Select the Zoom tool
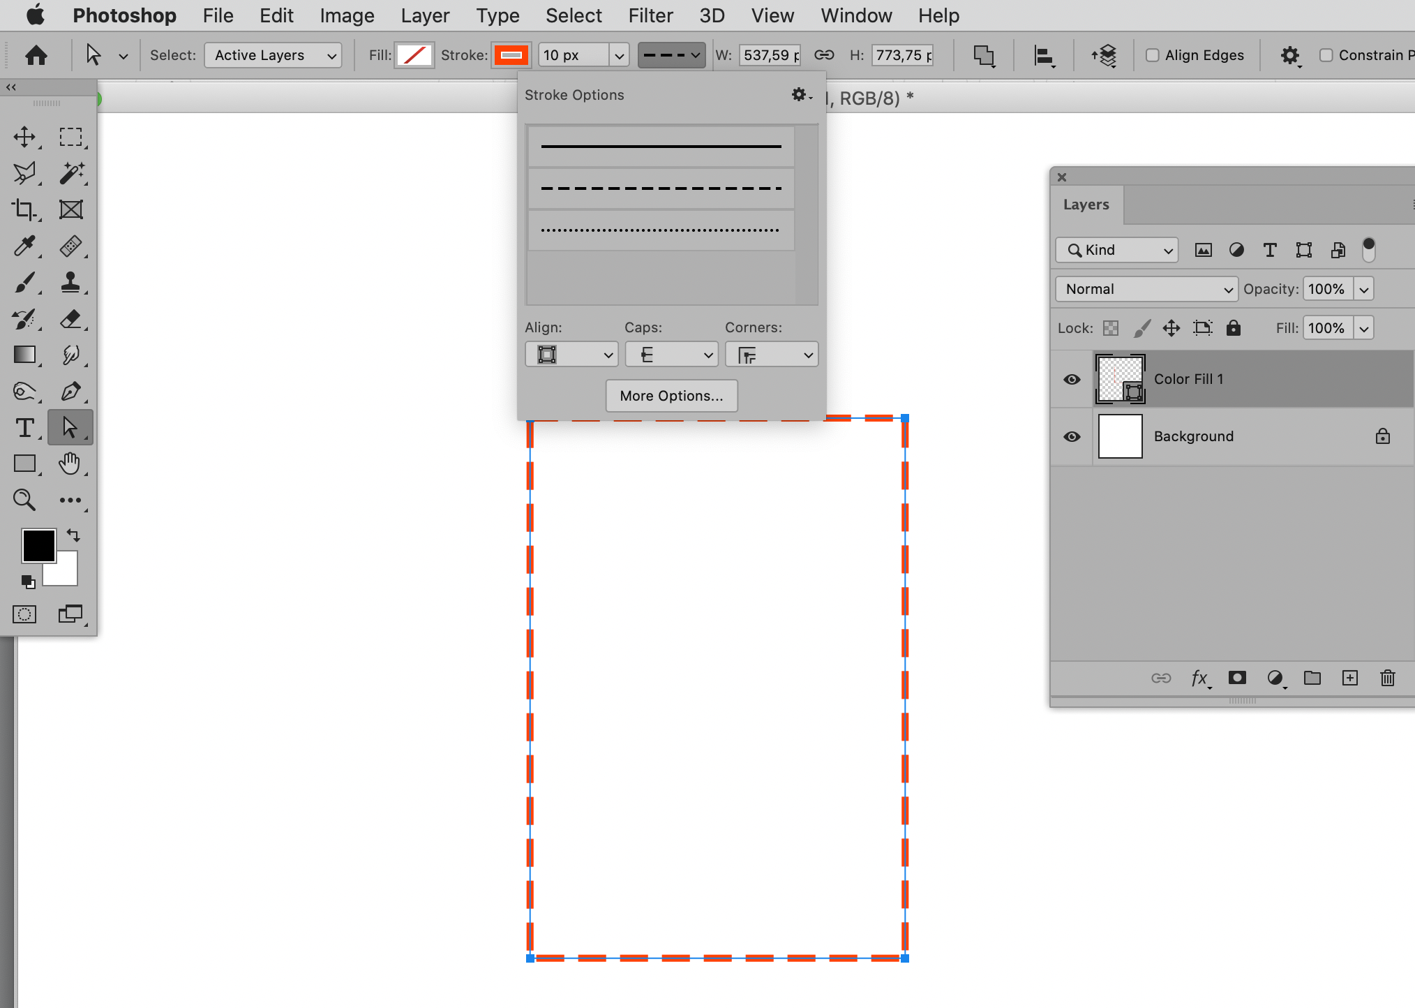This screenshot has height=1008, width=1415. tap(26, 500)
